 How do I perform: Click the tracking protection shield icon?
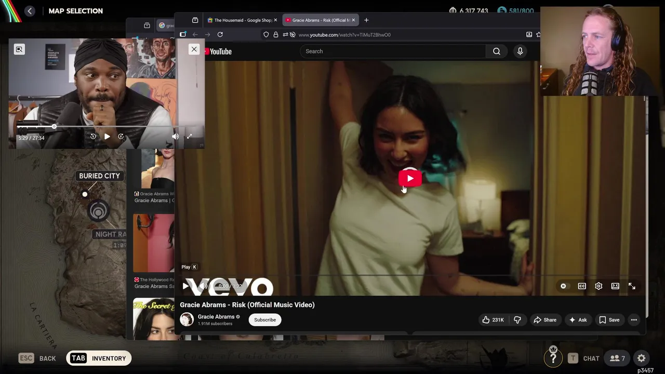tap(266, 35)
